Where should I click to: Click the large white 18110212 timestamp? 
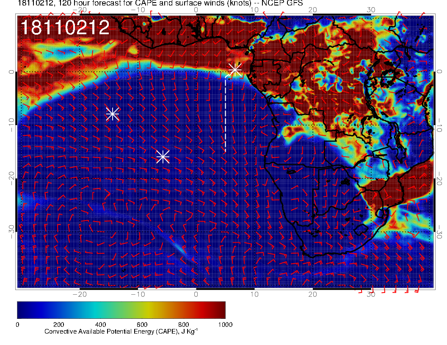pos(65,28)
